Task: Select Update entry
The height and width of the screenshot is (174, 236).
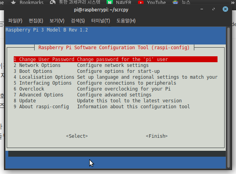Action: click(115, 100)
